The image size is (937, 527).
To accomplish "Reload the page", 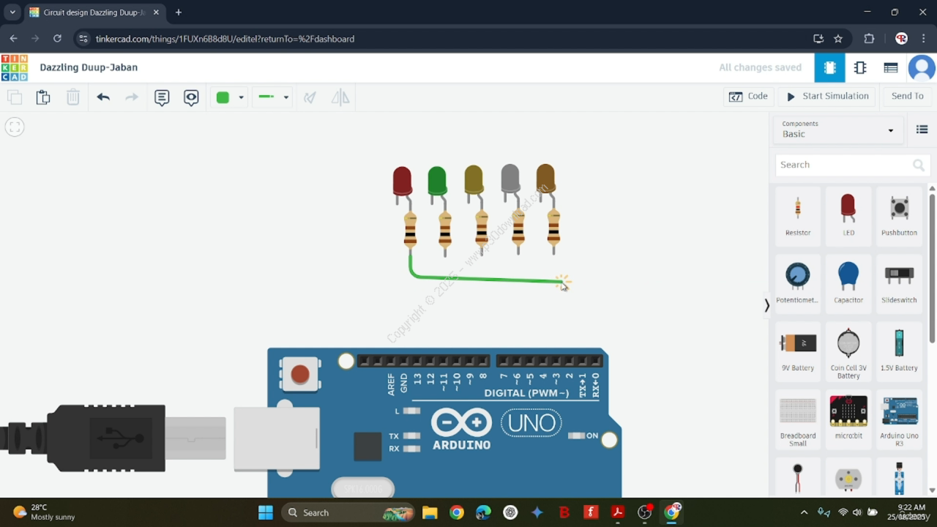I will 57,39.
